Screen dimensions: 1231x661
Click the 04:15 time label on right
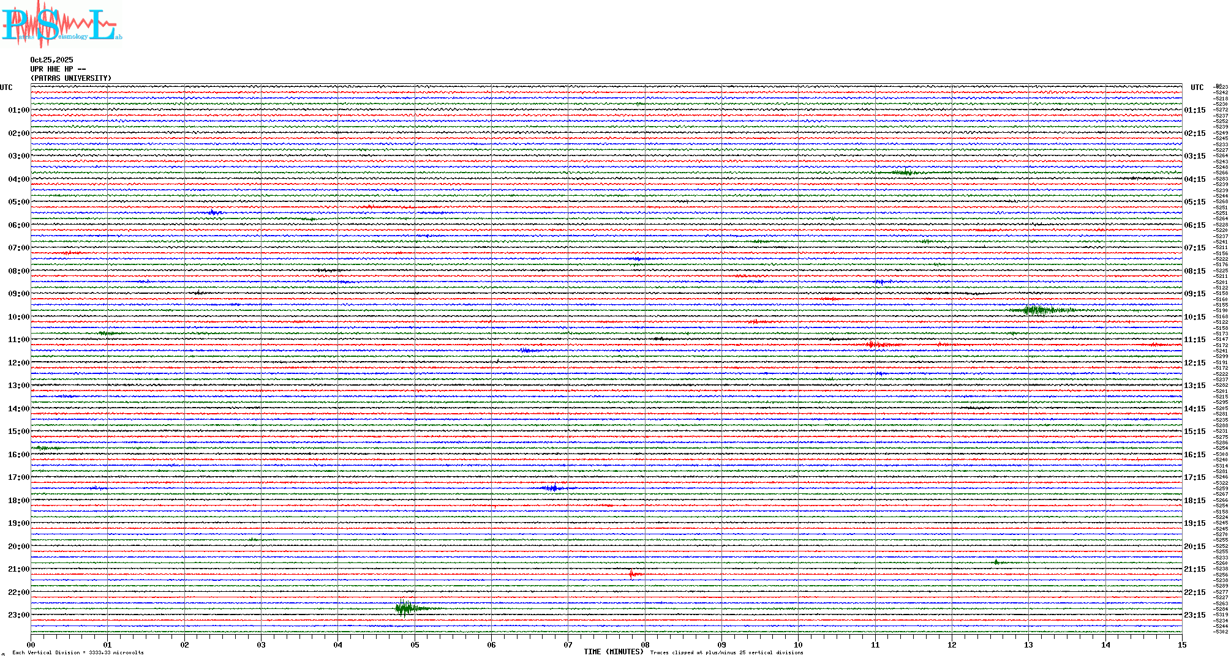[1194, 179]
